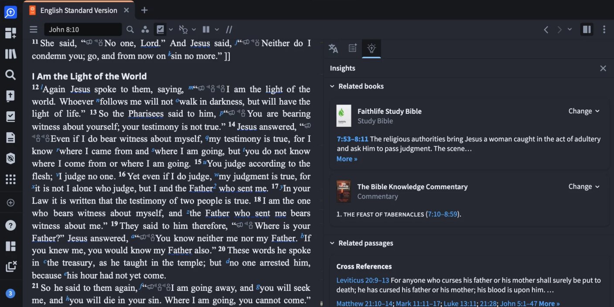Click verse number 21
Image resolution: width=614 pixels, height=307 pixels.
click(35, 286)
